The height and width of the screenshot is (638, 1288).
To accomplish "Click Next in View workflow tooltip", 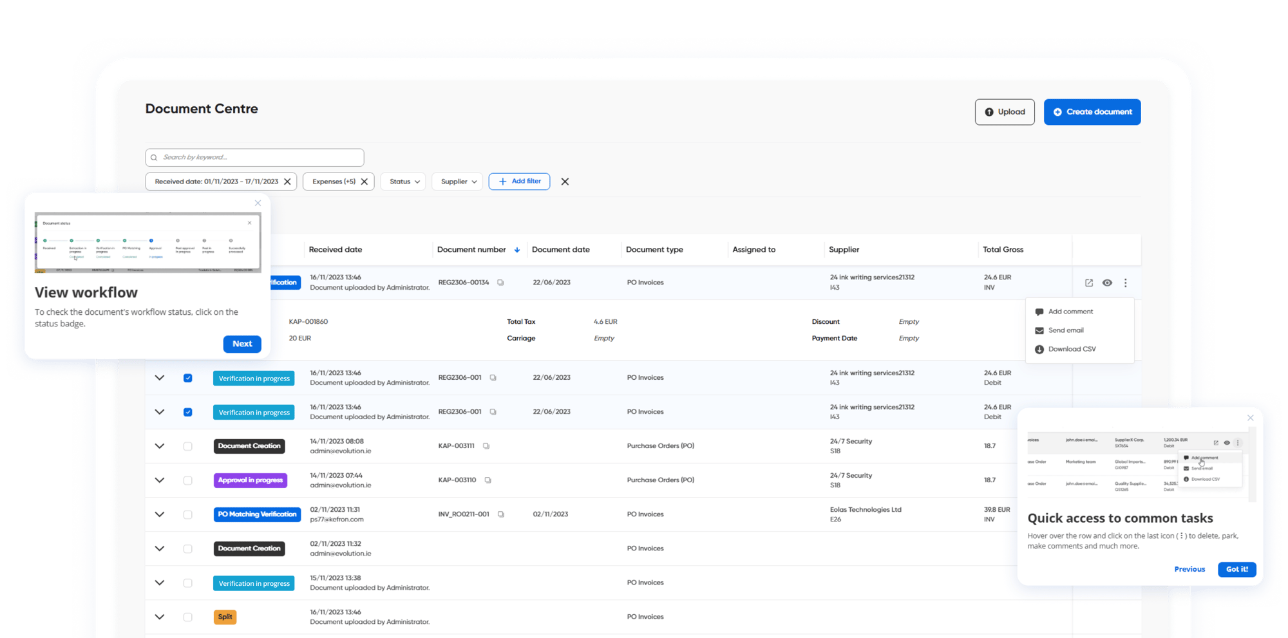I will 242,344.
